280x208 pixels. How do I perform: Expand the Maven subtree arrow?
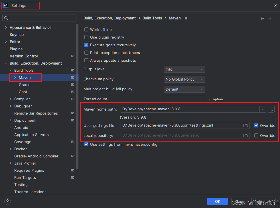click(15, 77)
